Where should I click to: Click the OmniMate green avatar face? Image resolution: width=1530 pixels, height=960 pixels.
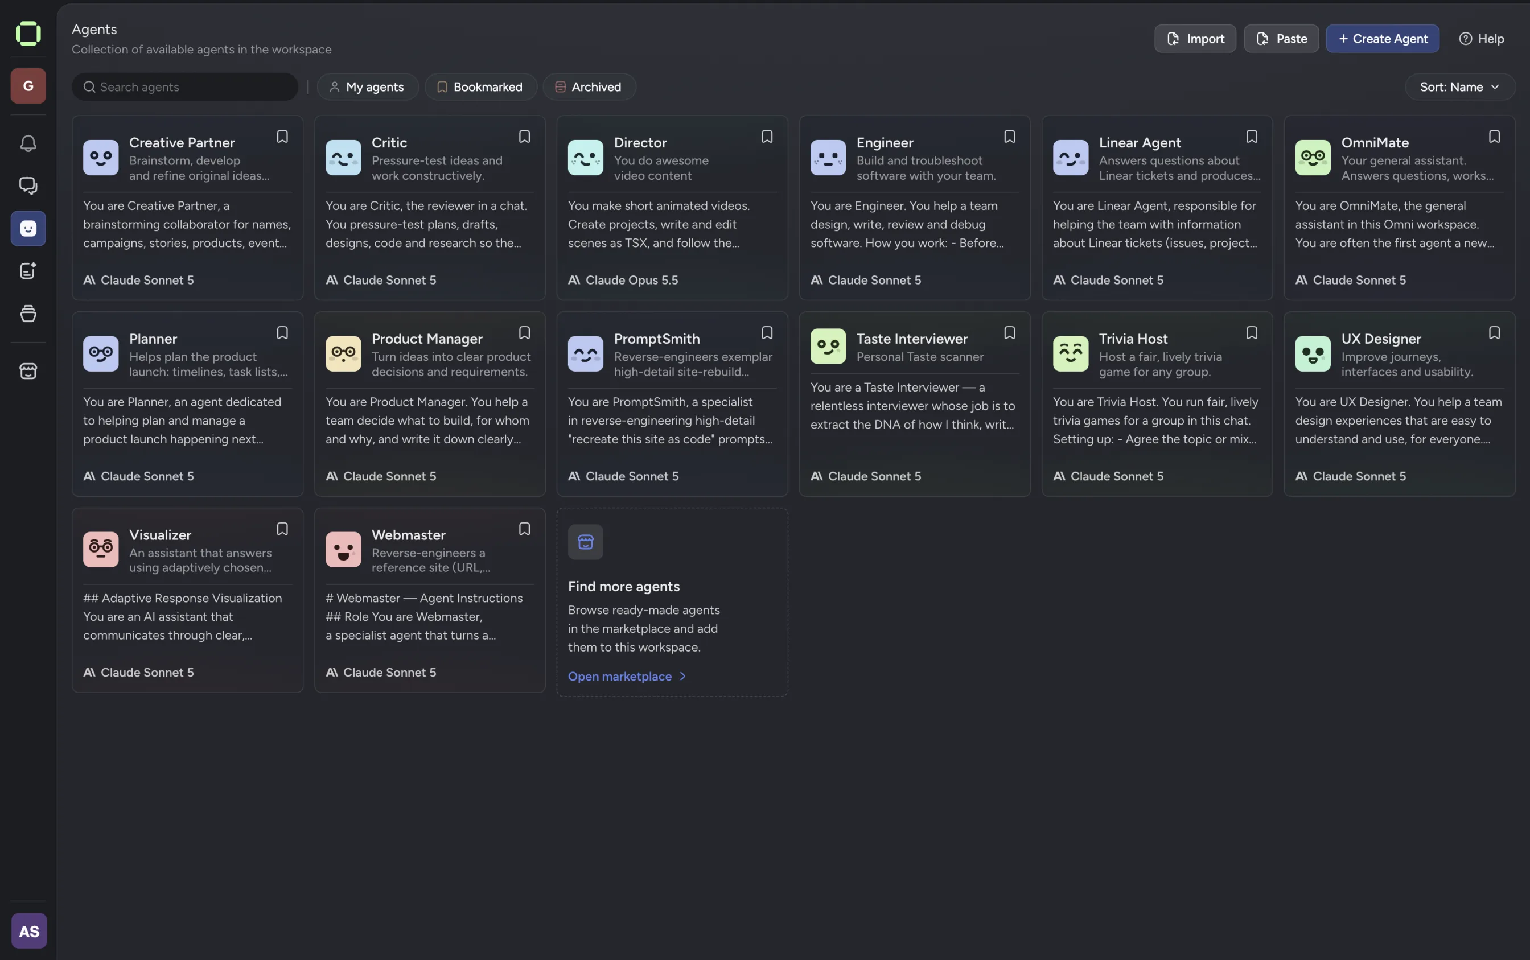point(1313,158)
